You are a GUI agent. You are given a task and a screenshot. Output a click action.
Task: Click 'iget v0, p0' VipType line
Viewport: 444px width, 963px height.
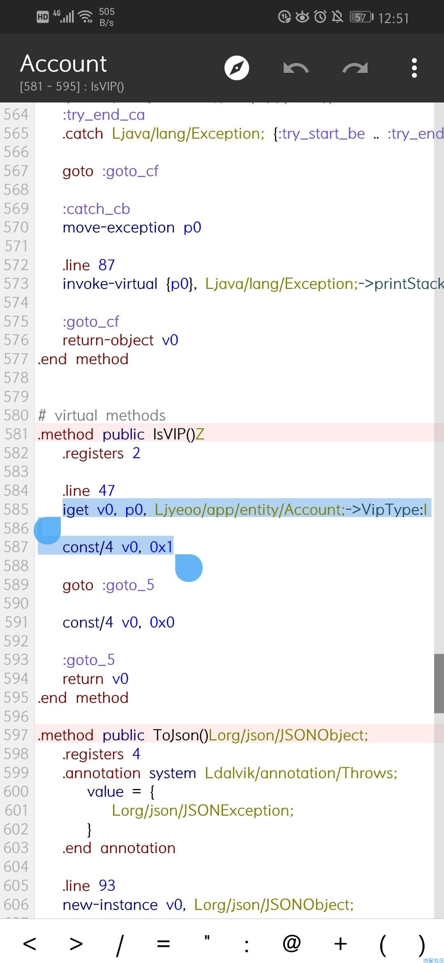[x=245, y=509]
